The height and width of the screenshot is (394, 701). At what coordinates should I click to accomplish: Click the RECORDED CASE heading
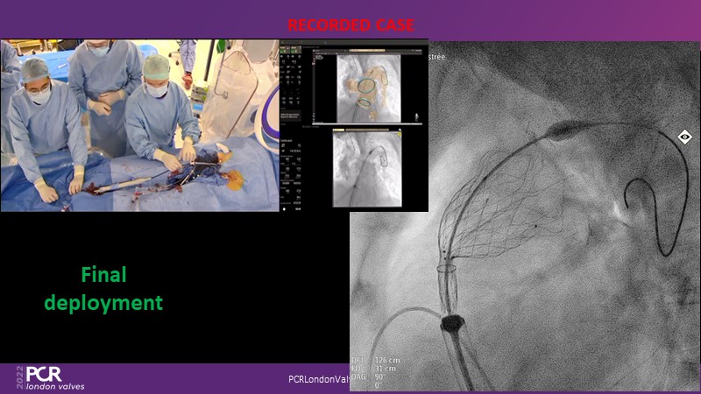tap(350, 24)
